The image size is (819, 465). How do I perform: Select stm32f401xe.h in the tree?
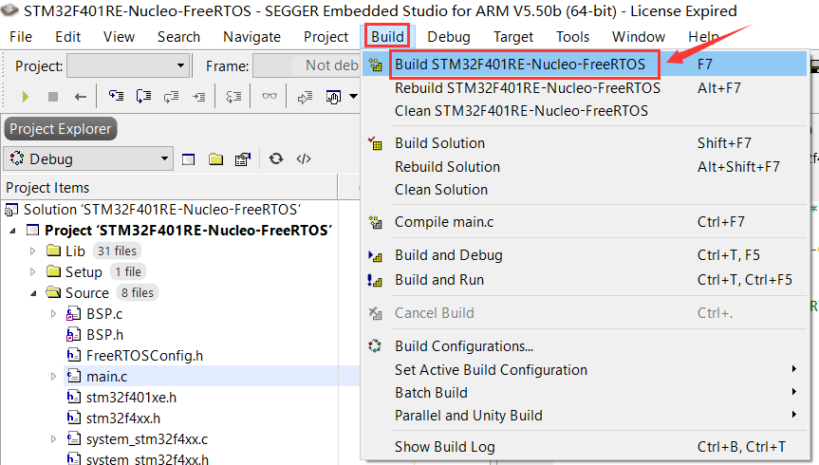click(x=131, y=398)
